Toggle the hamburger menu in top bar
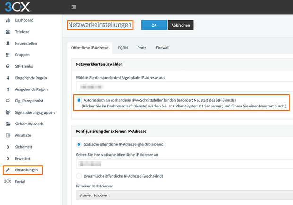 click(73, 7)
